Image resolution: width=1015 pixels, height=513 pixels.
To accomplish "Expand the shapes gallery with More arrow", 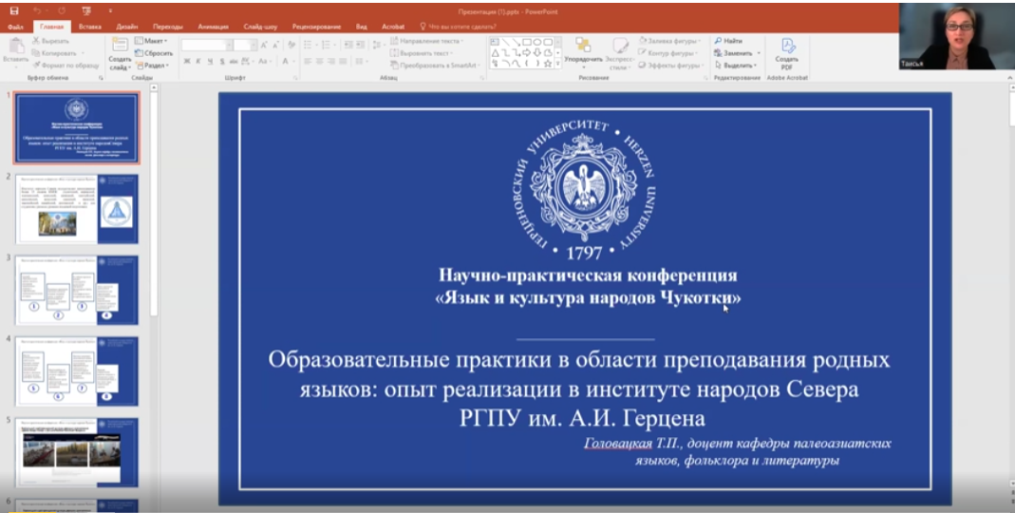I will pos(558,65).
